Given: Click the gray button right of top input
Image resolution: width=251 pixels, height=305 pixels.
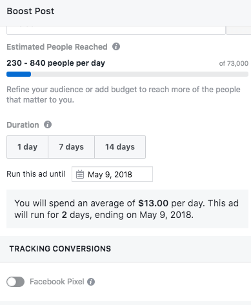Looking at the screenshot, I should pos(239,30).
